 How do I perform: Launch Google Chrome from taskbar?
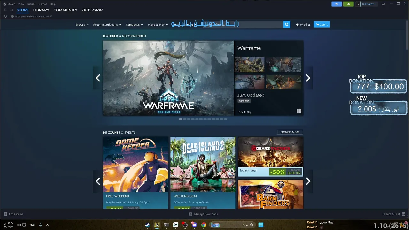(x=204, y=225)
